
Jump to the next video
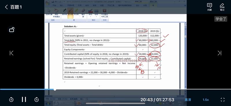pyautogui.click(x=219, y=53)
